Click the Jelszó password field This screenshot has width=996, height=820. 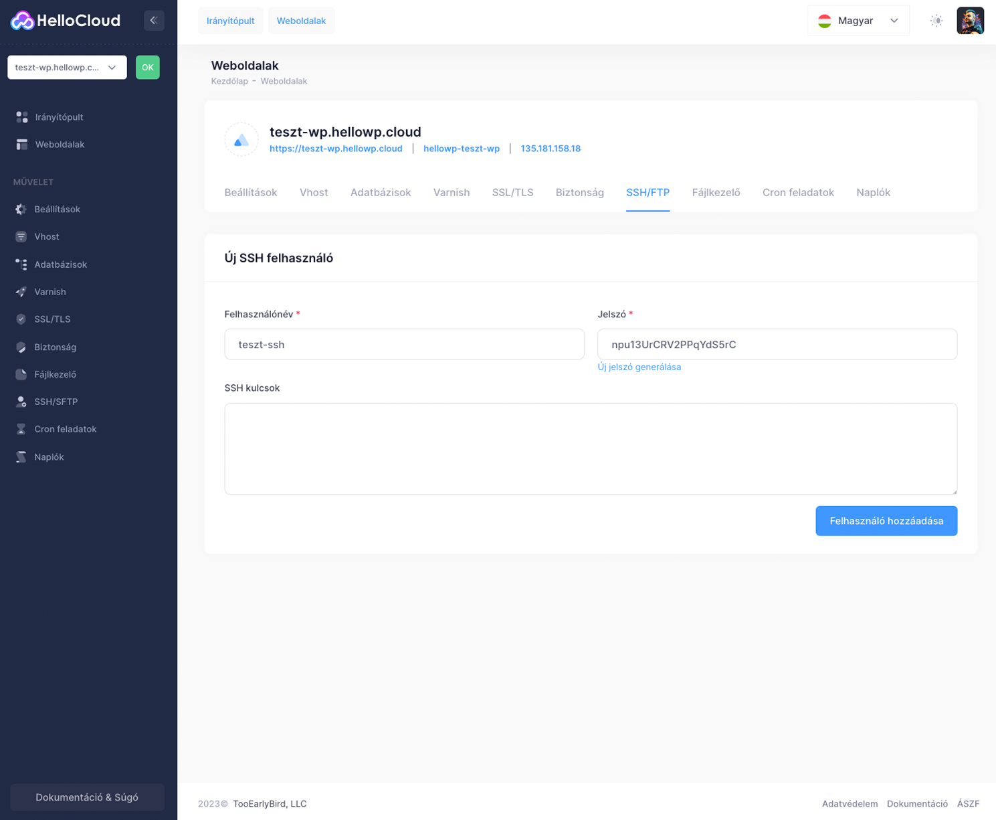pyautogui.click(x=777, y=344)
